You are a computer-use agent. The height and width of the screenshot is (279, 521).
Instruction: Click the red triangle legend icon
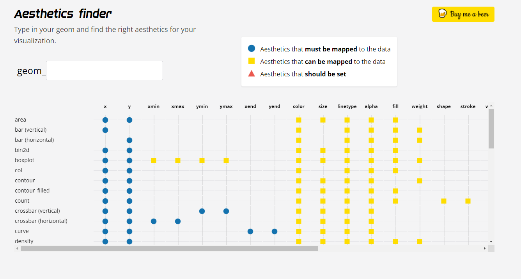pyautogui.click(x=252, y=74)
